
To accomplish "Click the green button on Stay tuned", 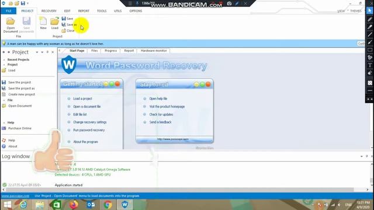I will click(202, 85).
